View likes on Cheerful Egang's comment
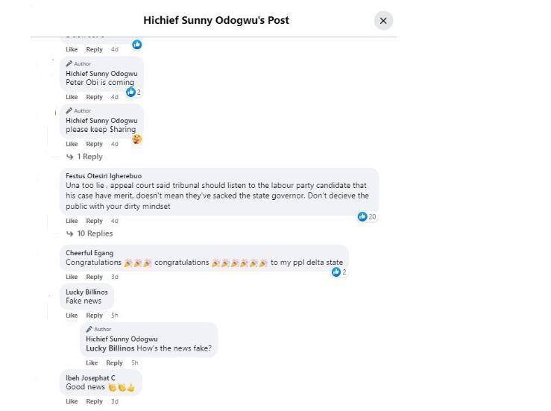The image size is (551, 411). [339, 272]
